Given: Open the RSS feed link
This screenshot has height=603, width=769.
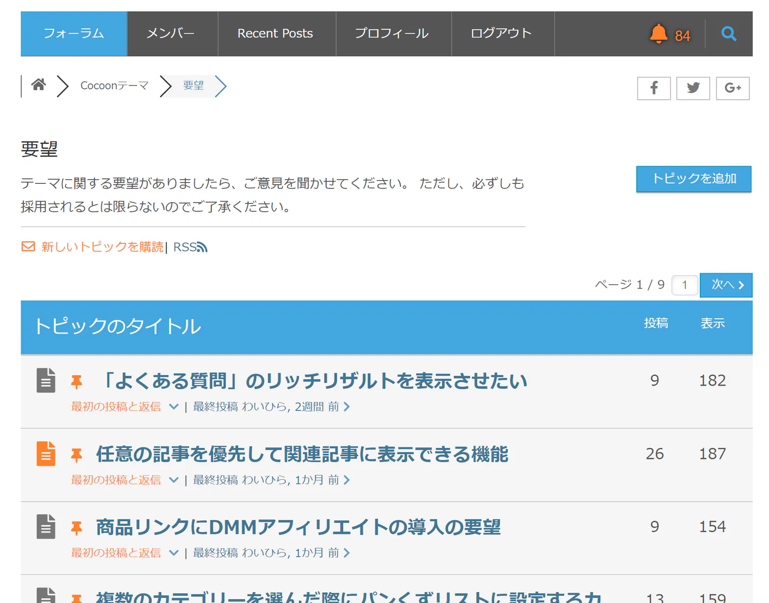Looking at the screenshot, I should (x=190, y=247).
